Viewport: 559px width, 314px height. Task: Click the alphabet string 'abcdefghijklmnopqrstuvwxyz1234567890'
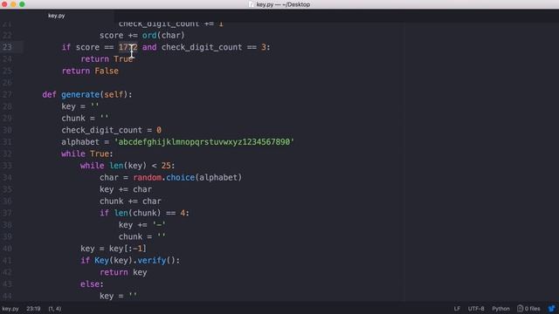tap(204, 141)
